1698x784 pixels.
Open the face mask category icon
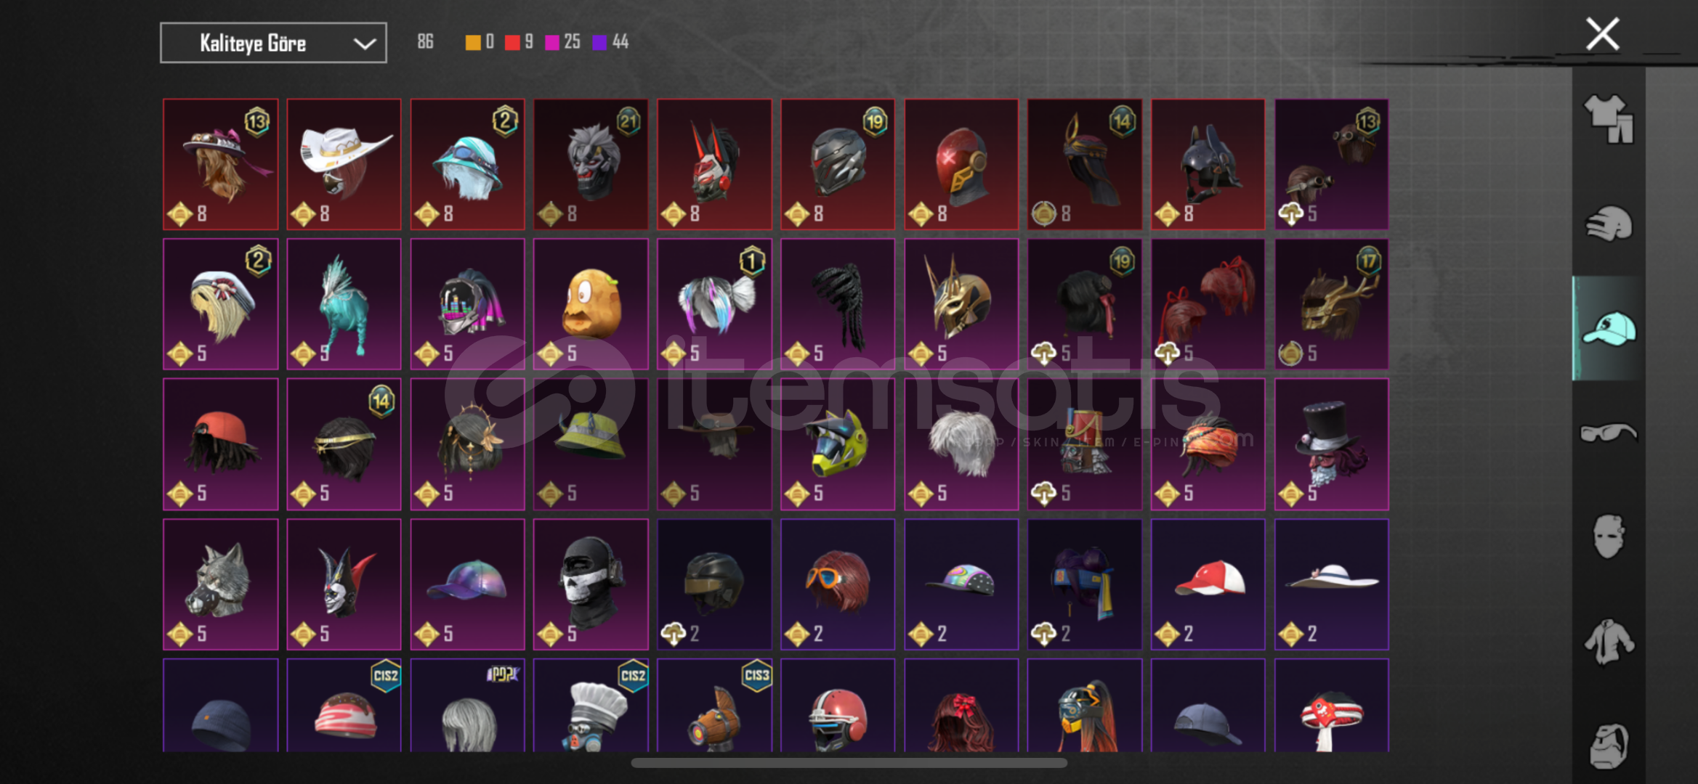click(1608, 536)
